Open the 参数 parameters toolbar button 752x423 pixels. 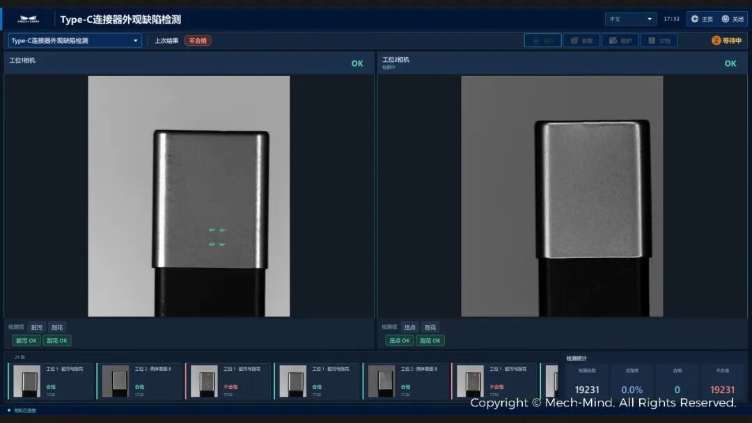581,41
